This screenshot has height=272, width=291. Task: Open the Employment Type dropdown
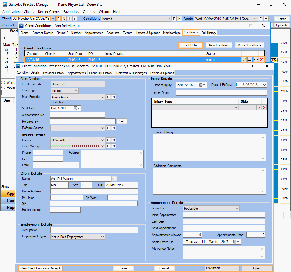point(78,237)
